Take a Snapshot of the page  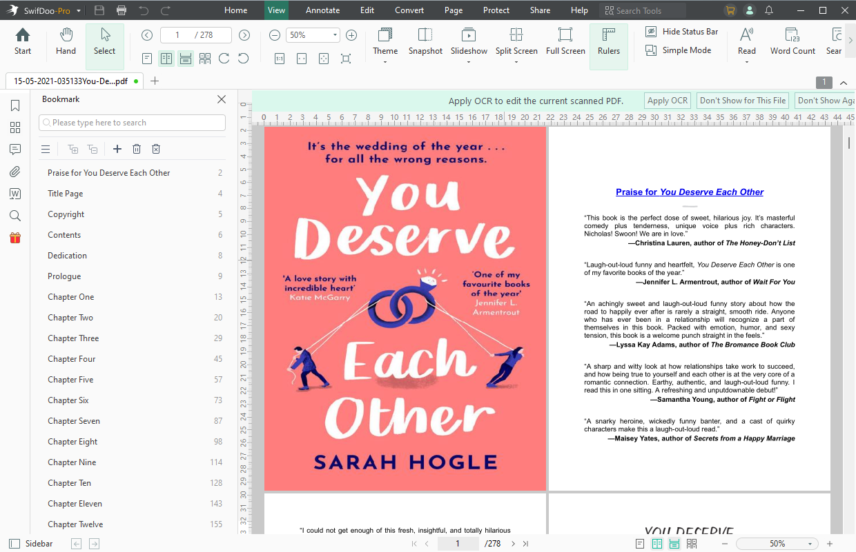pos(425,42)
